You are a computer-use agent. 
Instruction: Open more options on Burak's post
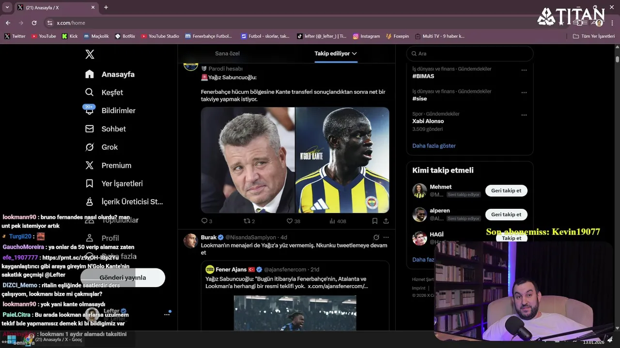point(386,237)
